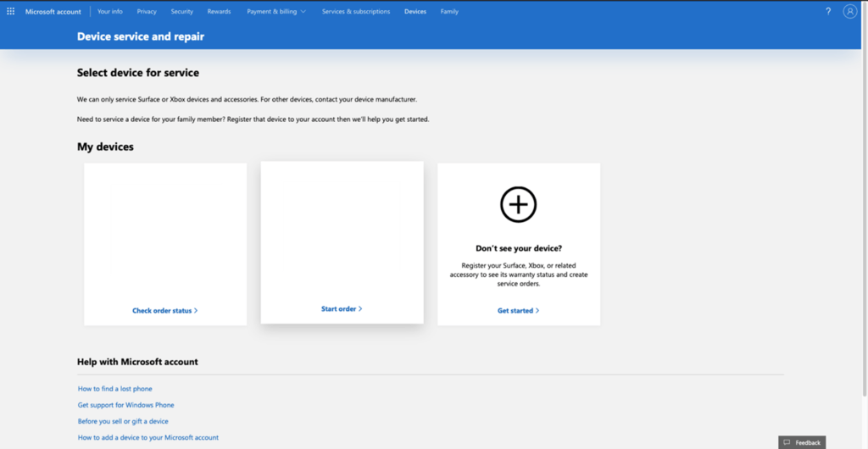
Task: Click the Help with Microsoft account heading
Action: click(137, 363)
